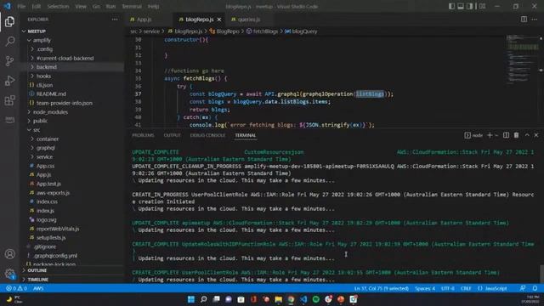Open the Run and Debug view icon
The height and width of the screenshot is (306, 544).
coord(9,81)
